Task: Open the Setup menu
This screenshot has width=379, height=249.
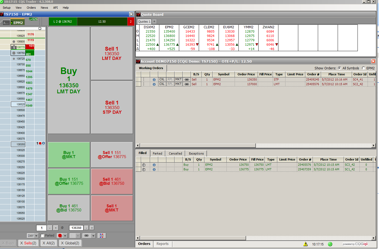Action: [7, 8]
